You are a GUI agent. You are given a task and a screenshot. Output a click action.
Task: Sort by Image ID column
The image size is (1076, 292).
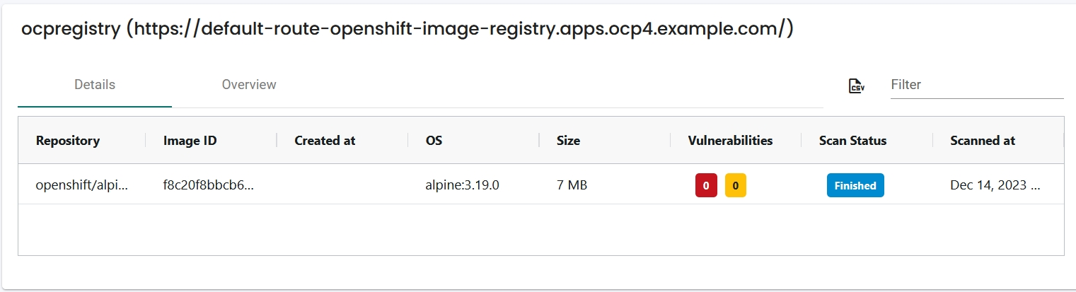point(190,140)
